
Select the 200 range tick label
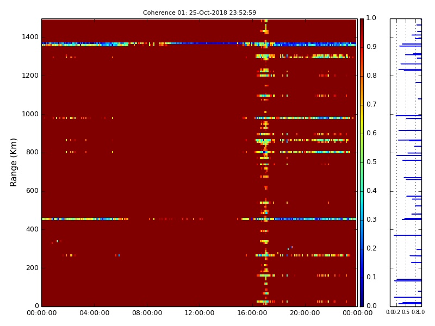click(33, 268)
